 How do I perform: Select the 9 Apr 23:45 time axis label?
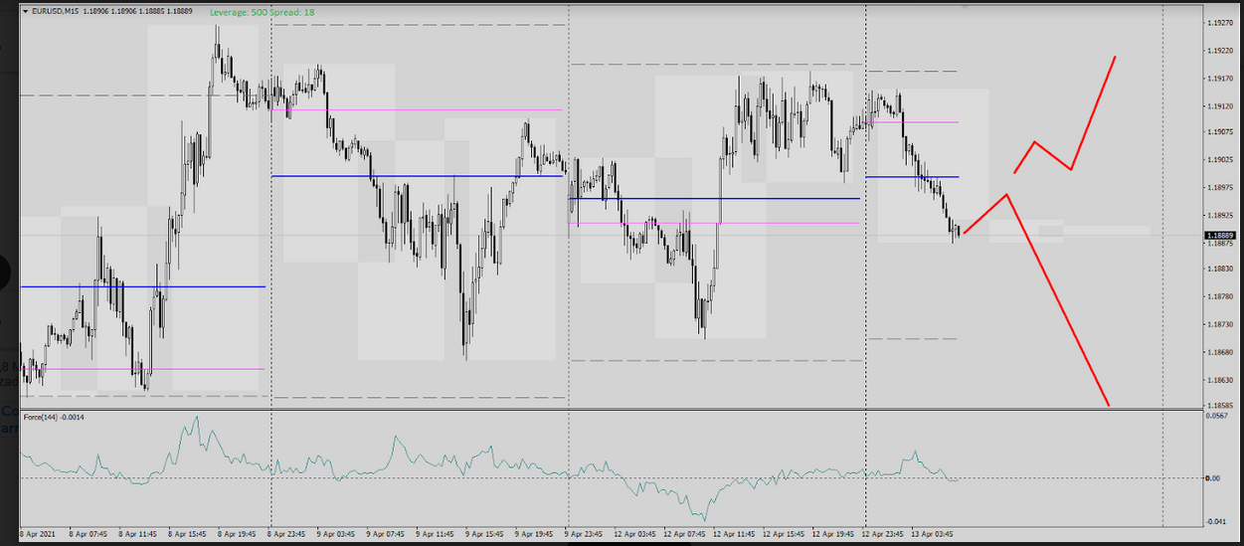(585, 533)
